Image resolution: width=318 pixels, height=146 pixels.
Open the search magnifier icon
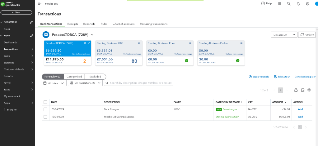click(x=289, y=4)
